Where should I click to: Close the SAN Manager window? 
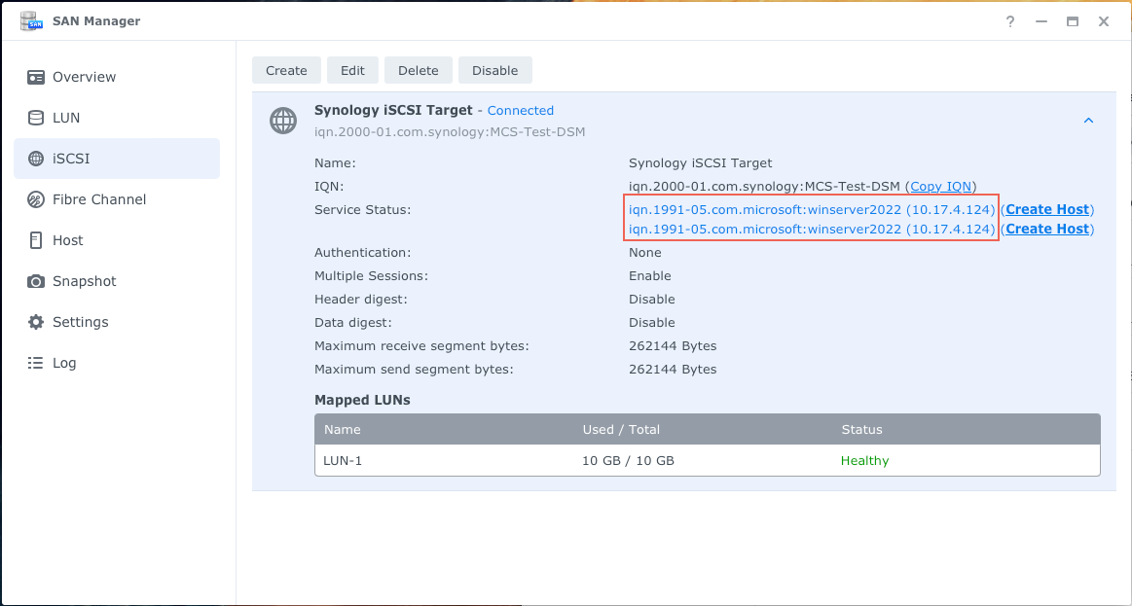coord(1104,21)
